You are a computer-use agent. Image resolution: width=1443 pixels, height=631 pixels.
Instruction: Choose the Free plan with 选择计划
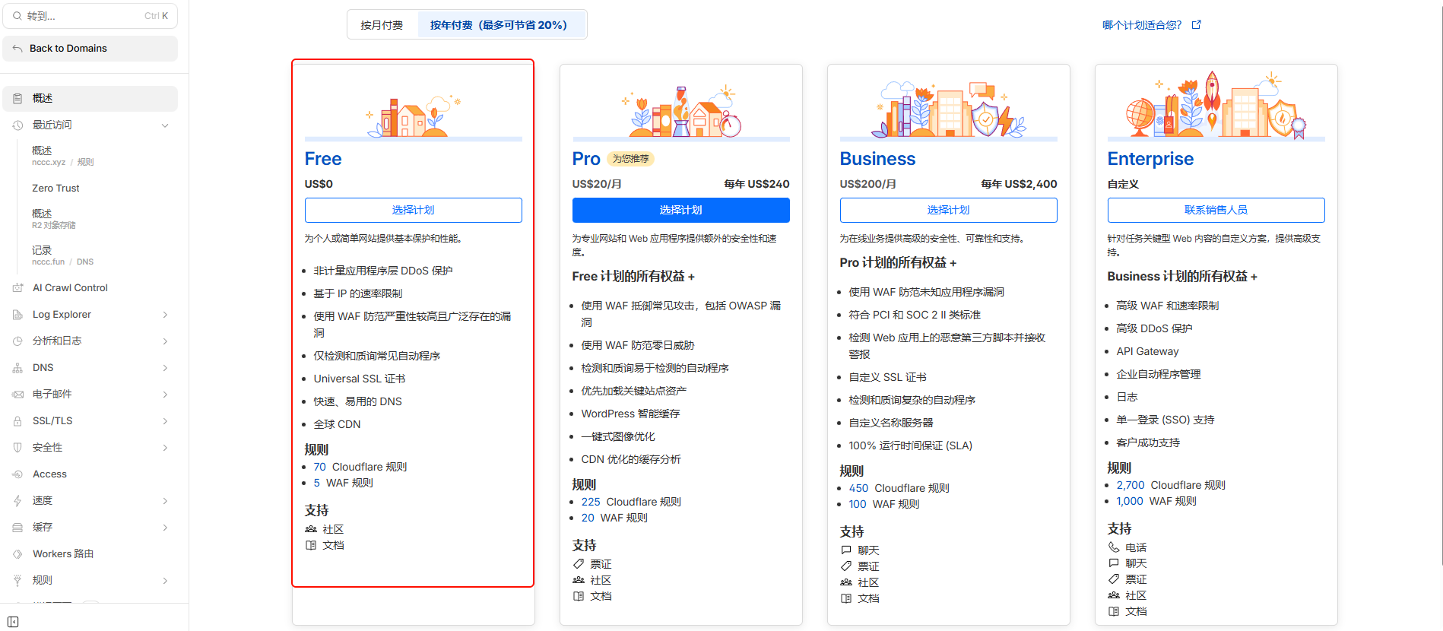414,210
